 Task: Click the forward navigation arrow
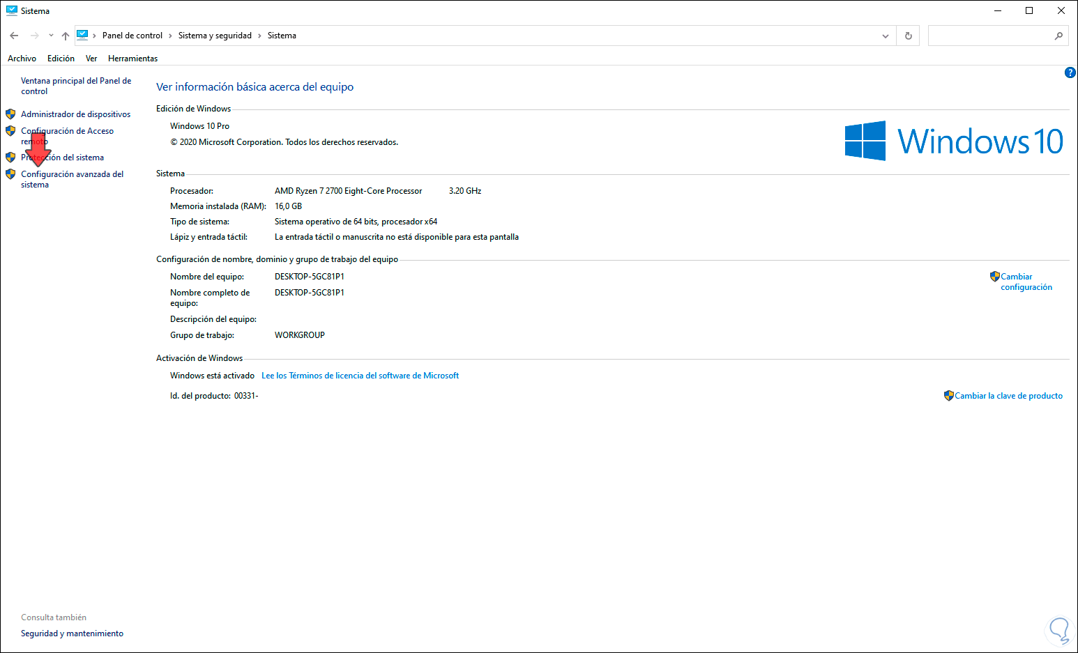[34, 36]
